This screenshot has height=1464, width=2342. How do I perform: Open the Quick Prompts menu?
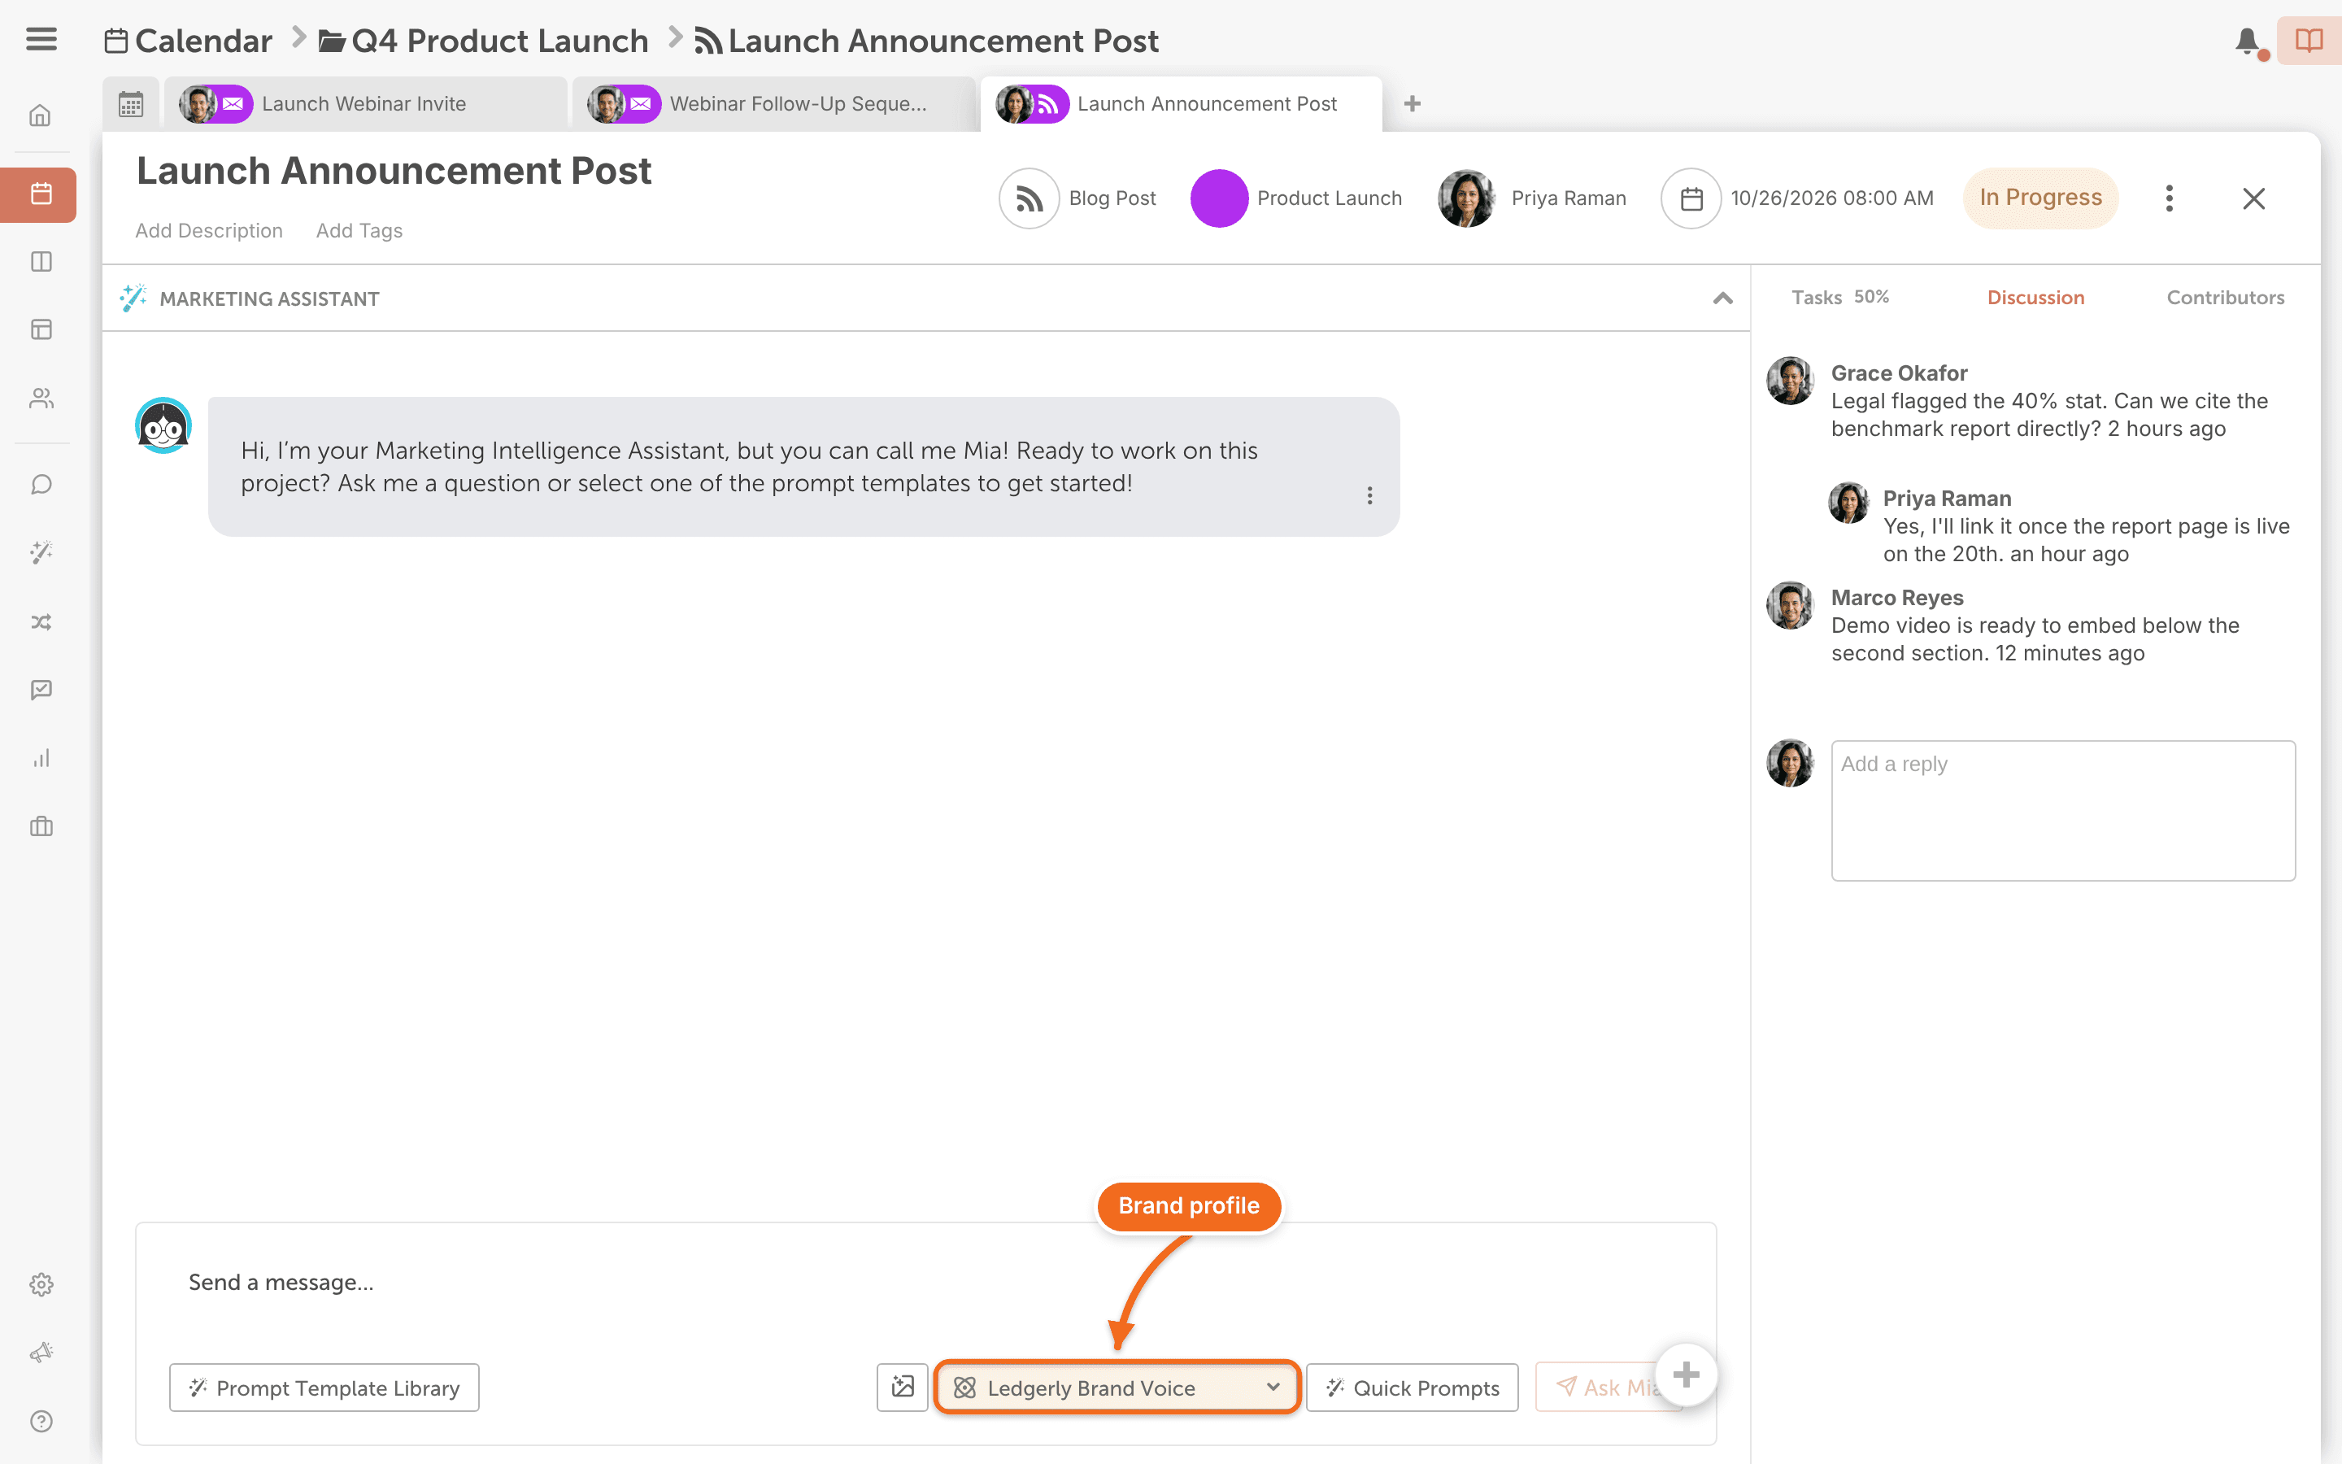(1412, 1388)
